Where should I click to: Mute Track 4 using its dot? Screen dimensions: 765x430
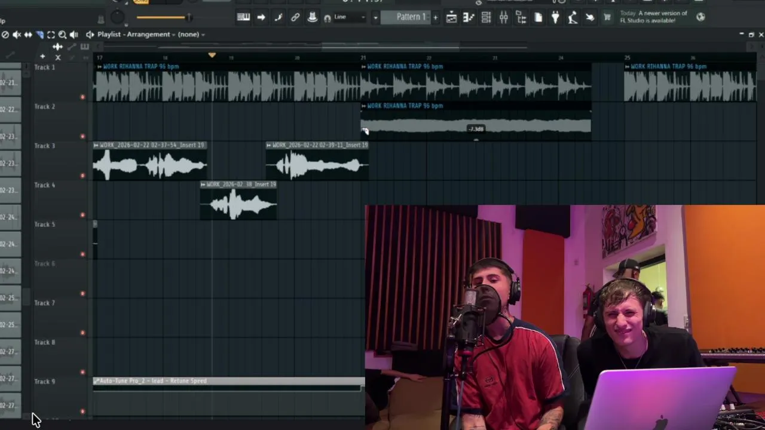[82, 215]
